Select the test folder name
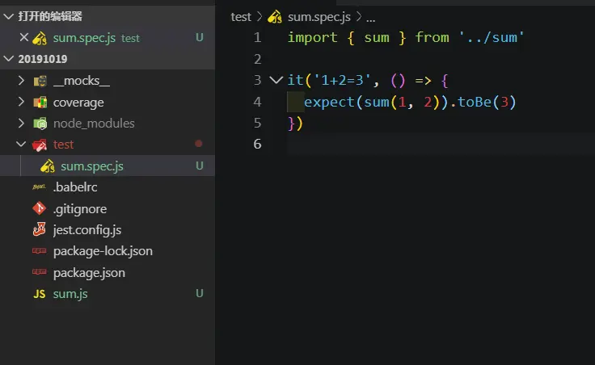This screenshot has height=365, width=595. click(63, 145)
